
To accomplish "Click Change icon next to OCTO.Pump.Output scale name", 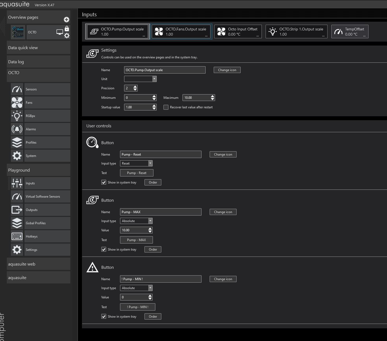I will coord(227,70).
